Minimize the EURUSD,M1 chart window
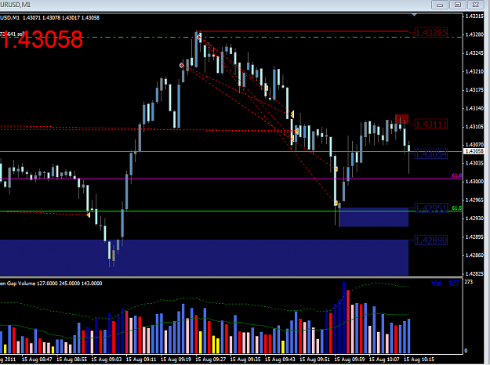Image resolution: width=490 pixels, height=365 pixels. (440, 5)
